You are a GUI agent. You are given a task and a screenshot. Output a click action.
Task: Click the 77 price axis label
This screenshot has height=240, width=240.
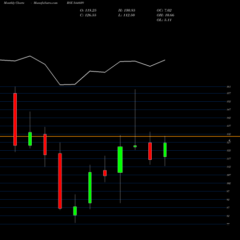[228, 224]
